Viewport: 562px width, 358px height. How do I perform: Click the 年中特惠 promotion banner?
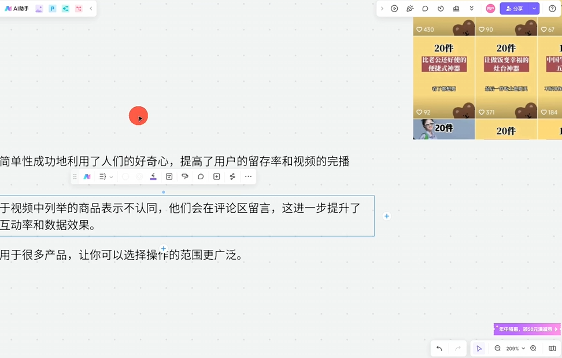[527, 329]
